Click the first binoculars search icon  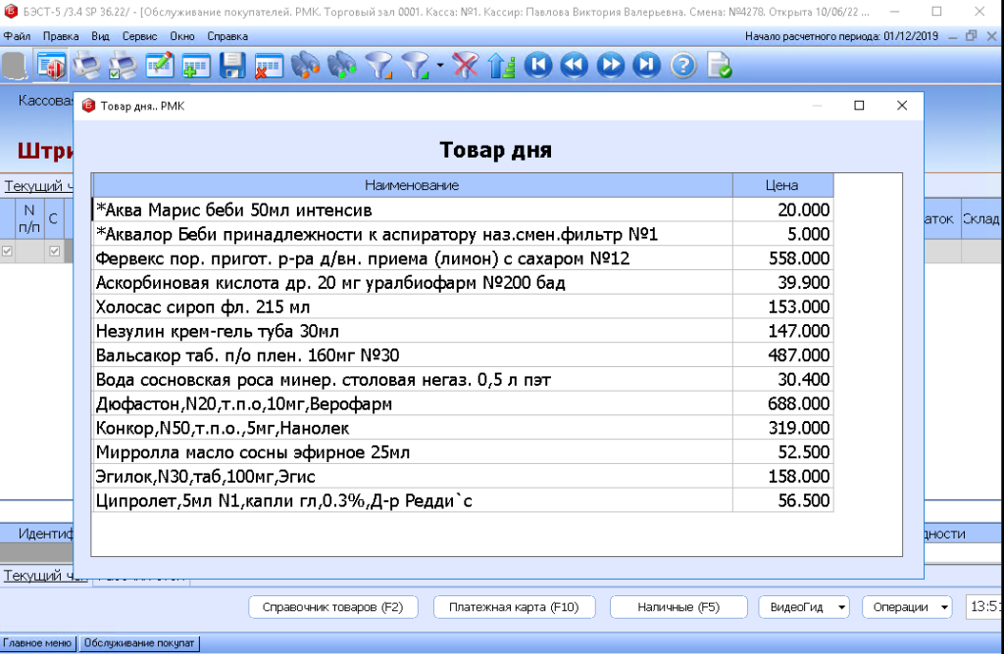coord(305,66)
